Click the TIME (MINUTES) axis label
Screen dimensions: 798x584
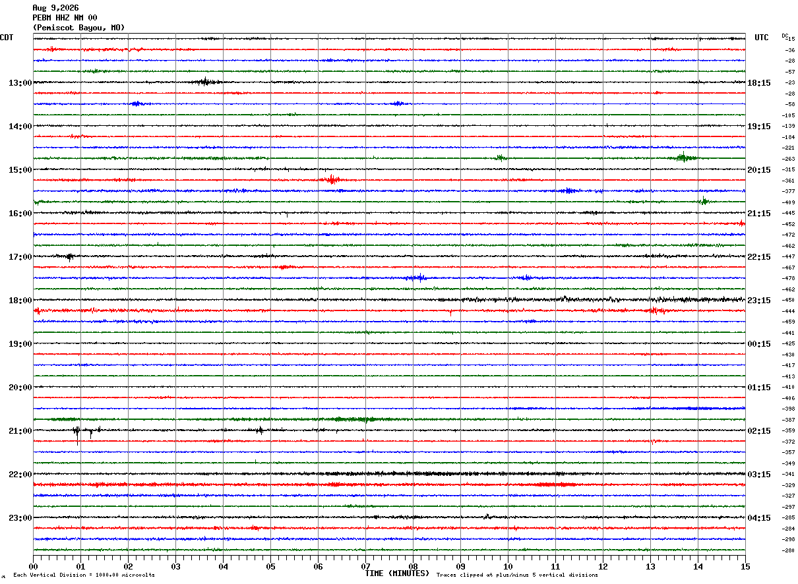tap(397, 573)
